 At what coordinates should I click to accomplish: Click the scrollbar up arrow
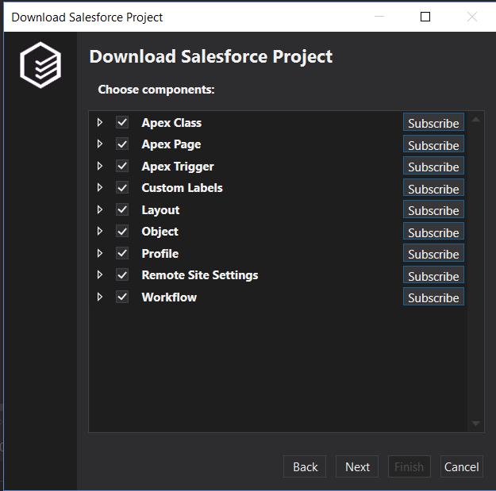coord(476,120)
